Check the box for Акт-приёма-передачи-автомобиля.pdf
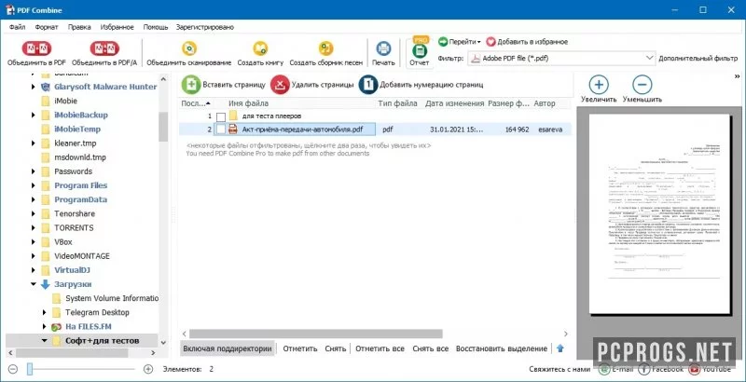 click(221, 129)
